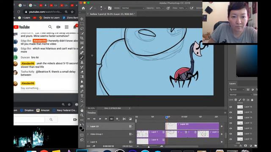Hide Layer 14 using eye icon

231,117
